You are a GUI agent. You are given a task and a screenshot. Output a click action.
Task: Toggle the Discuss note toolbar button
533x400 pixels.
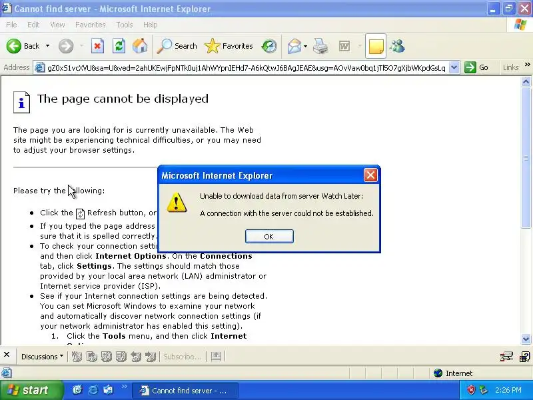[376, 46]
